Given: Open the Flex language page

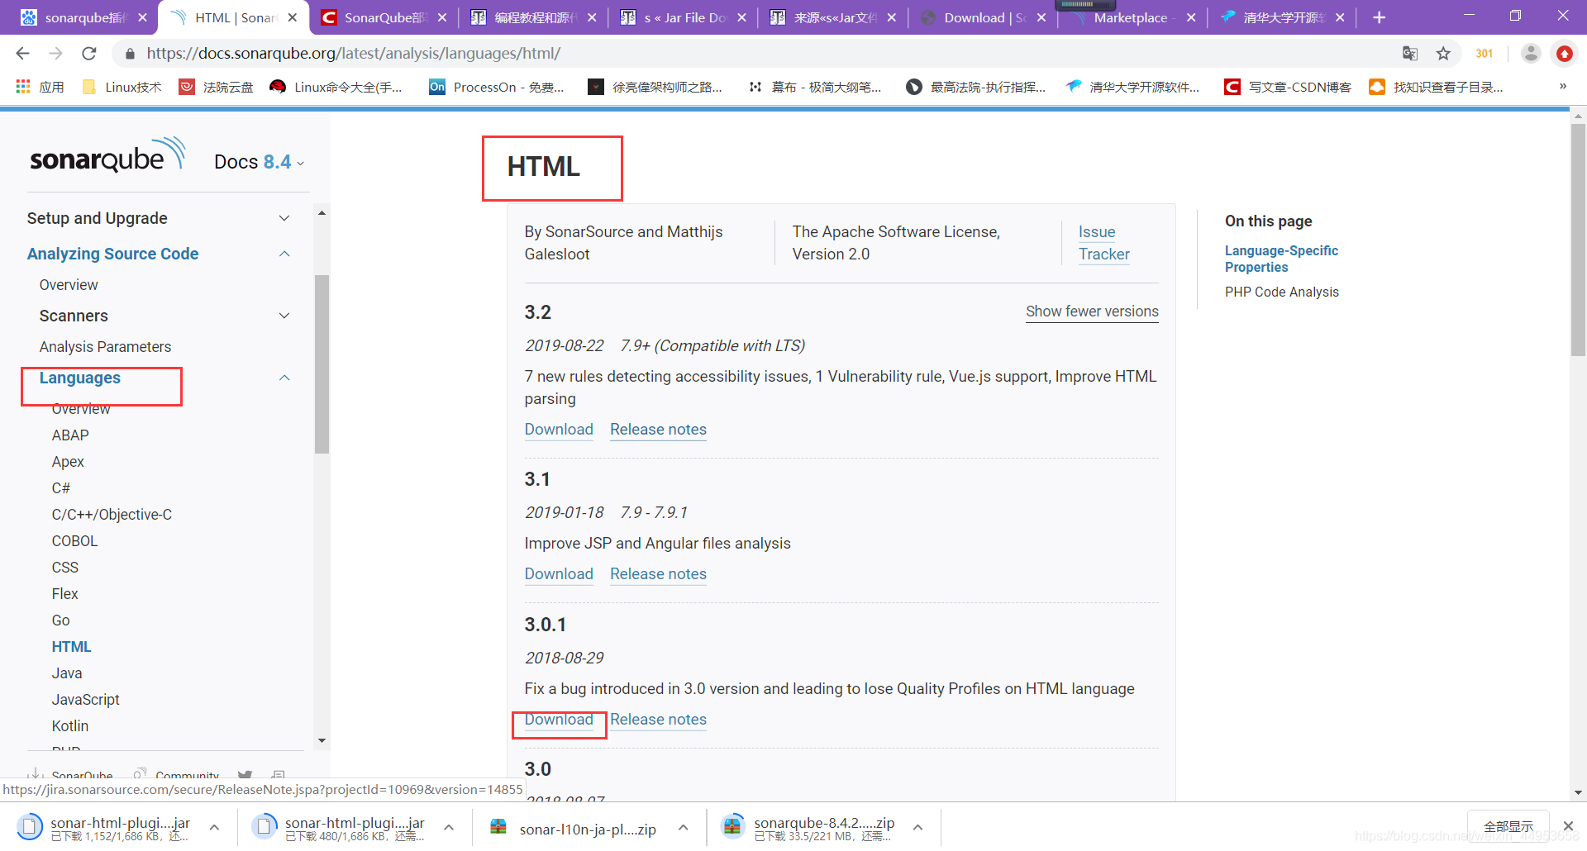Looking at the screenshot, I should pyautogui.click(x=65, y=594).
